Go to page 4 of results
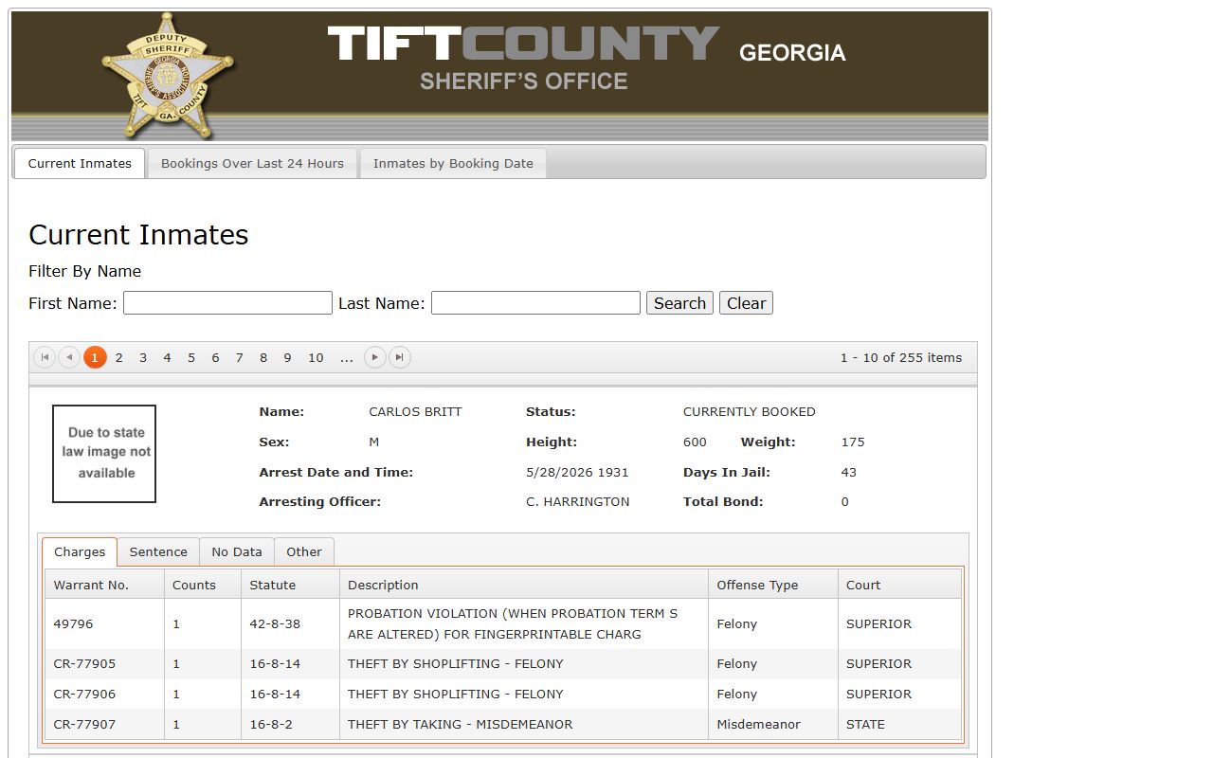1213x758 pixels. click(x=167, y=357)
